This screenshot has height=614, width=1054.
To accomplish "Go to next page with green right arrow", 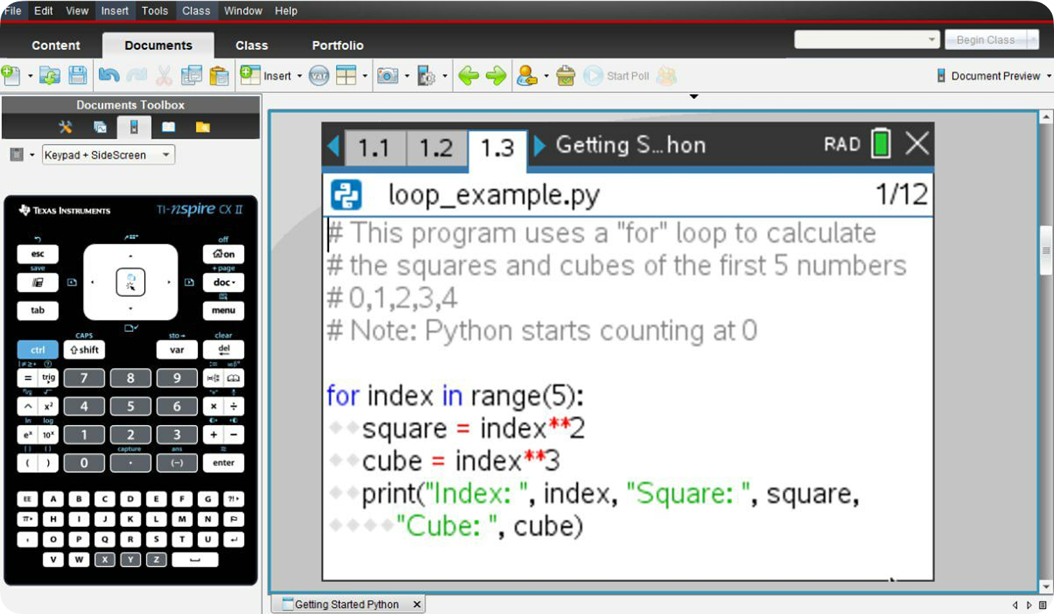I will point(496,75).
